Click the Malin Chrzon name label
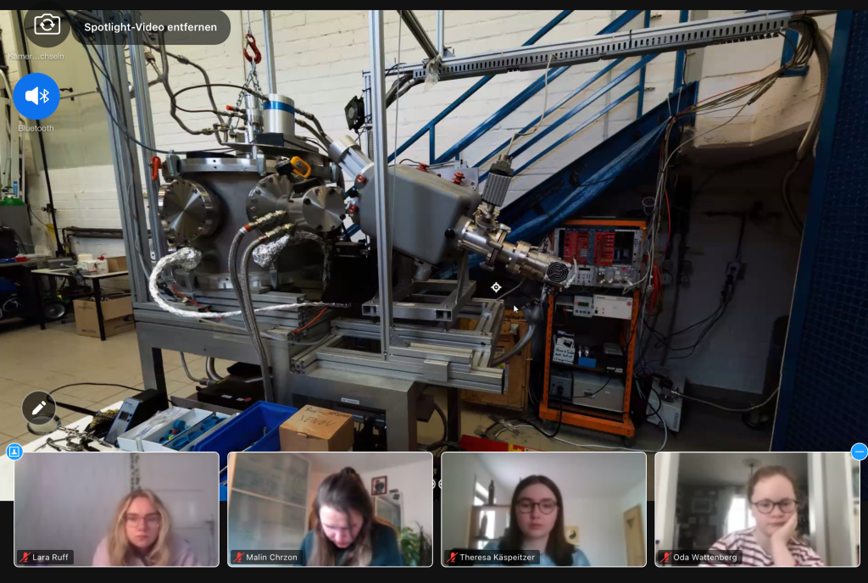 point(272,558)
